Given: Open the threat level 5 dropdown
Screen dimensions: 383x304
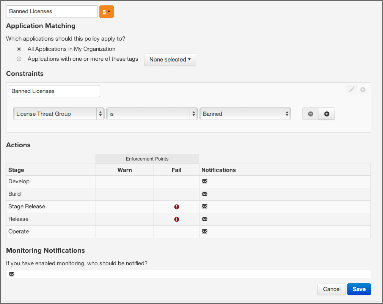Looking at the screenshot, I should [x=107, y=11].
